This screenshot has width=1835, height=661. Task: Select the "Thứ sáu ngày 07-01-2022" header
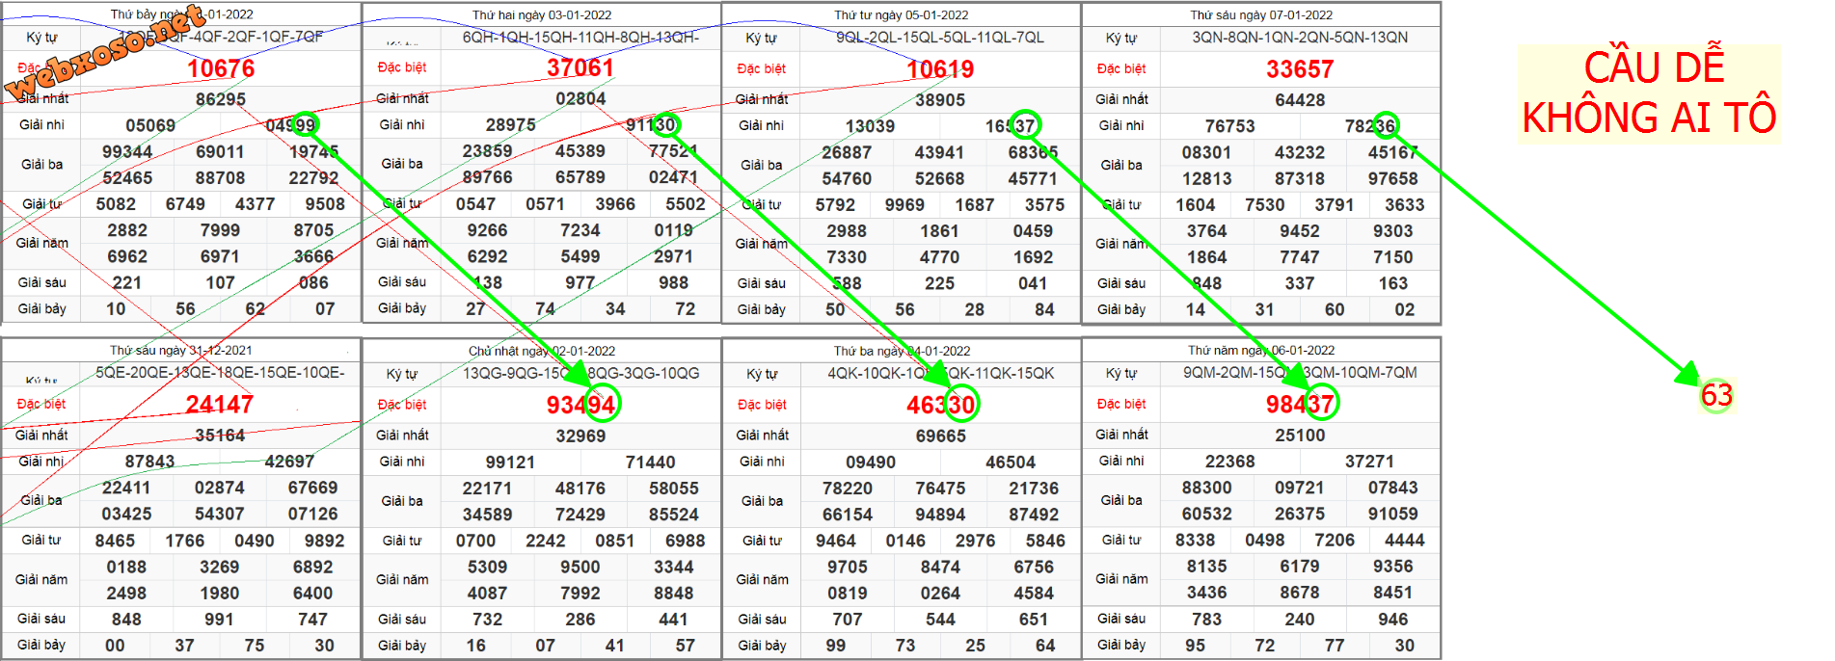coord(1261,14)
